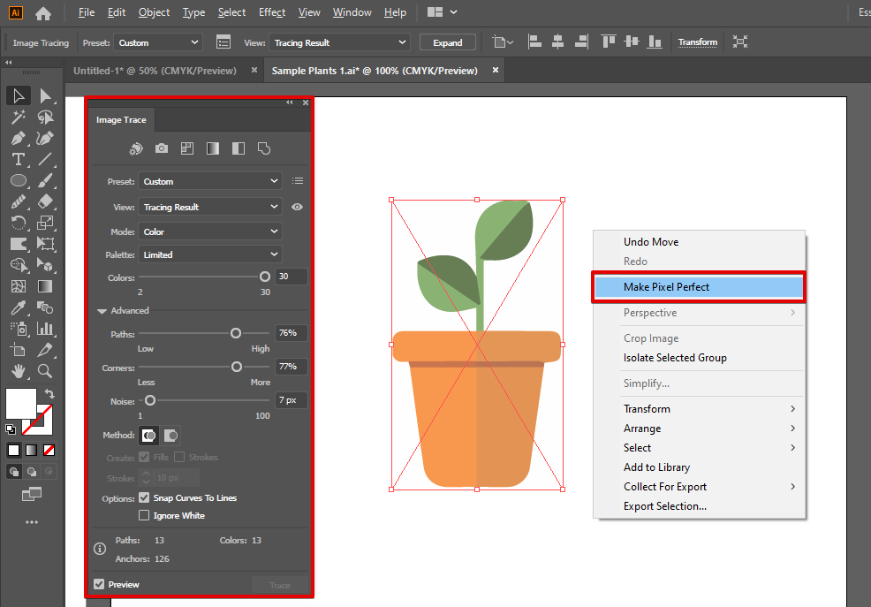Select the Magic Wand tool
Screen dimensions: 871x607
coord(18,117)
